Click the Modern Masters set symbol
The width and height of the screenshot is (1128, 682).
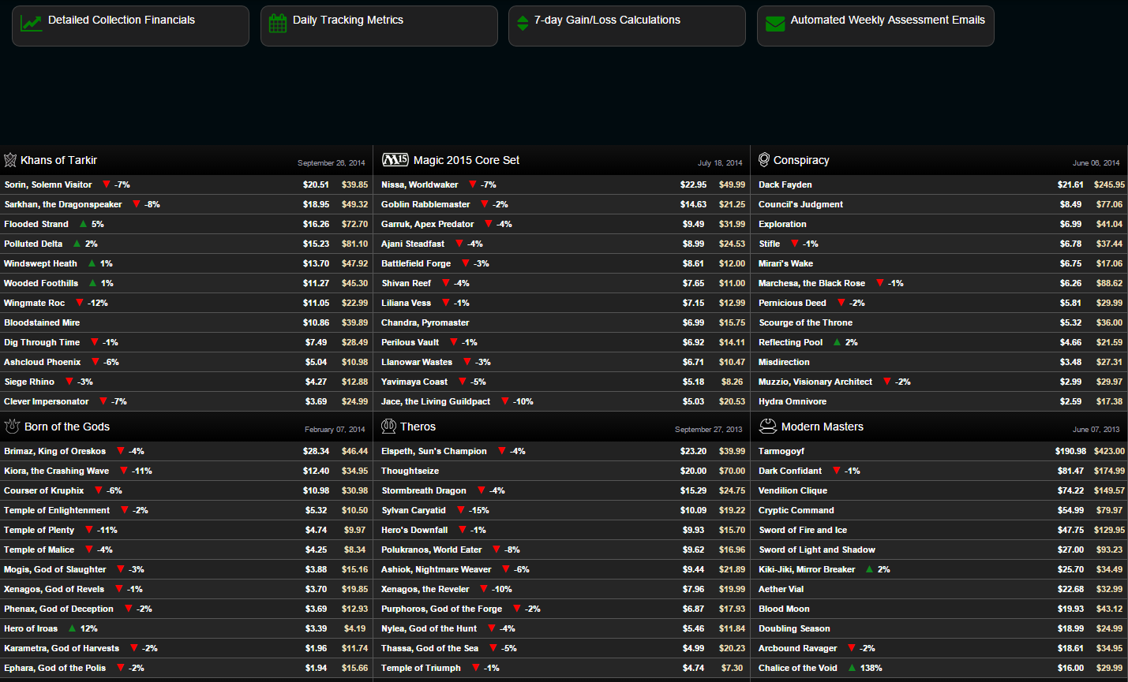pyautogui.click(x=768, y=427)
